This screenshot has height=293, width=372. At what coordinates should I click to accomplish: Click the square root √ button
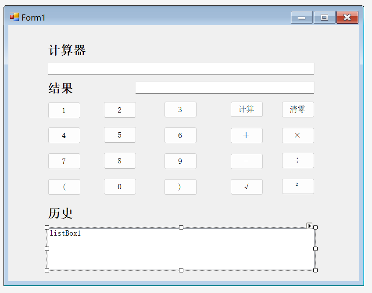(x=247, y=187)
